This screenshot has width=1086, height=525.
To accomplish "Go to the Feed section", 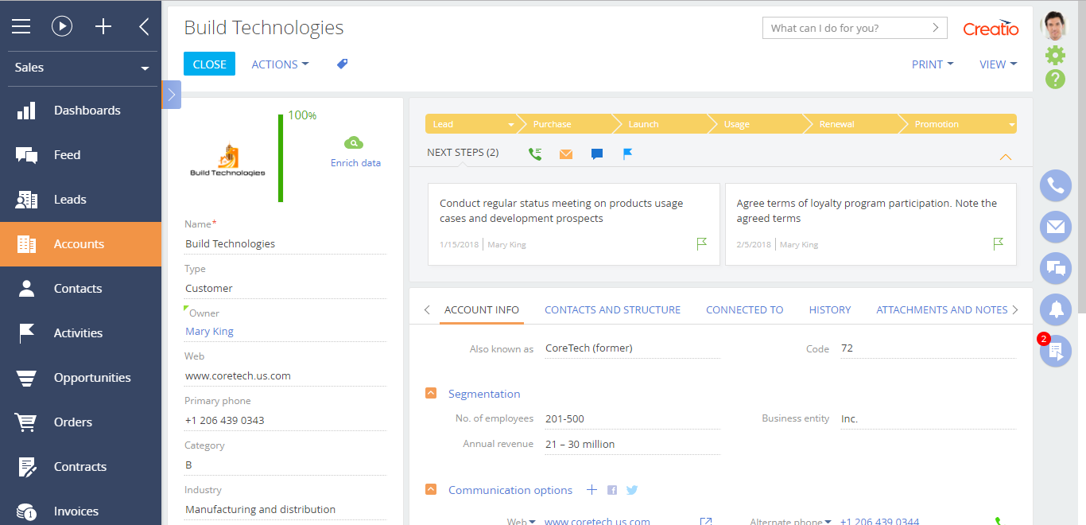I will 81,155.
